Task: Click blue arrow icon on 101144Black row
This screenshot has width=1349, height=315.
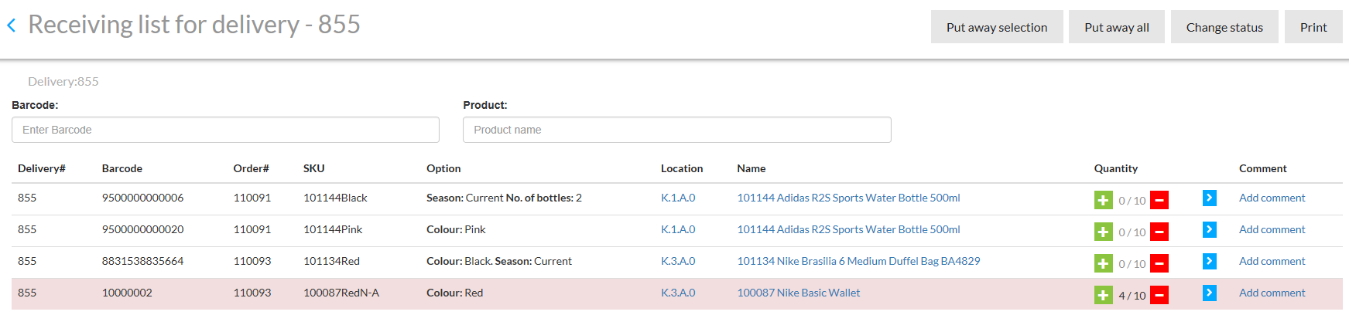Action: 1209,198
